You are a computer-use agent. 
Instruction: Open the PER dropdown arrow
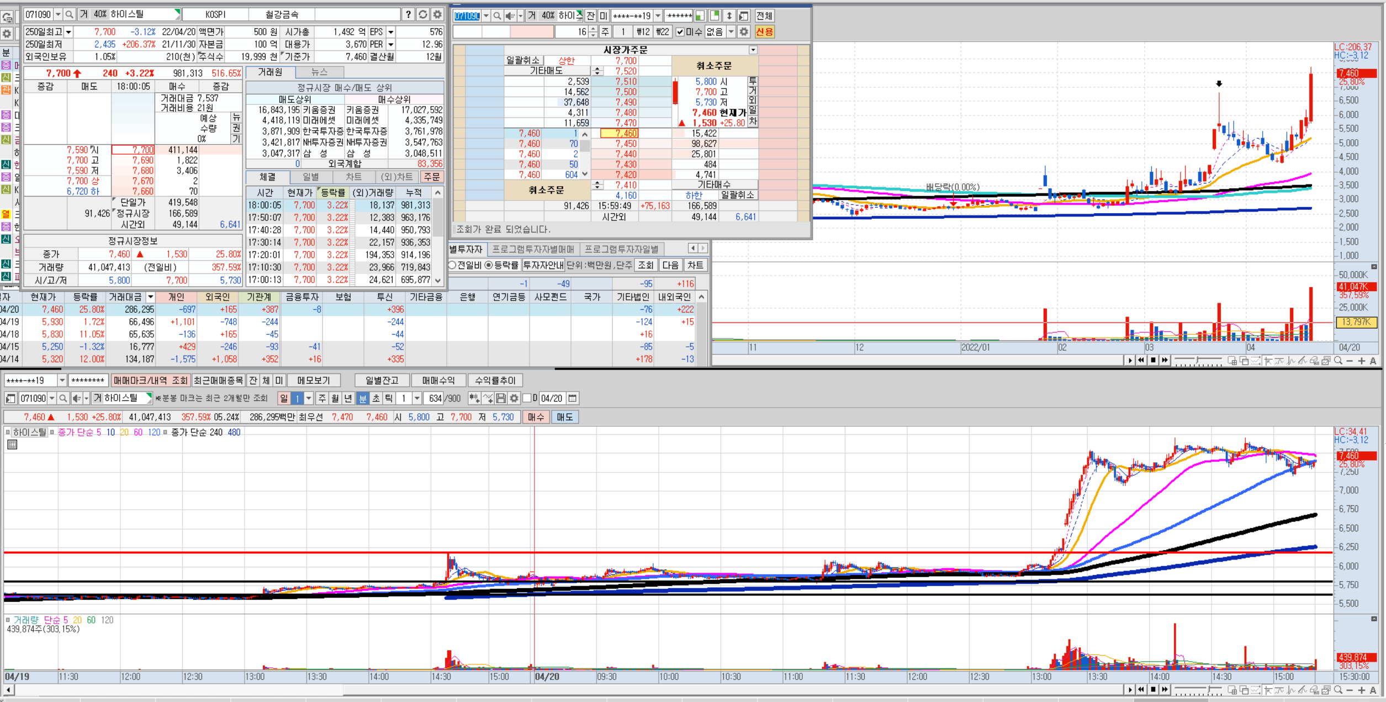click(391, 44)
